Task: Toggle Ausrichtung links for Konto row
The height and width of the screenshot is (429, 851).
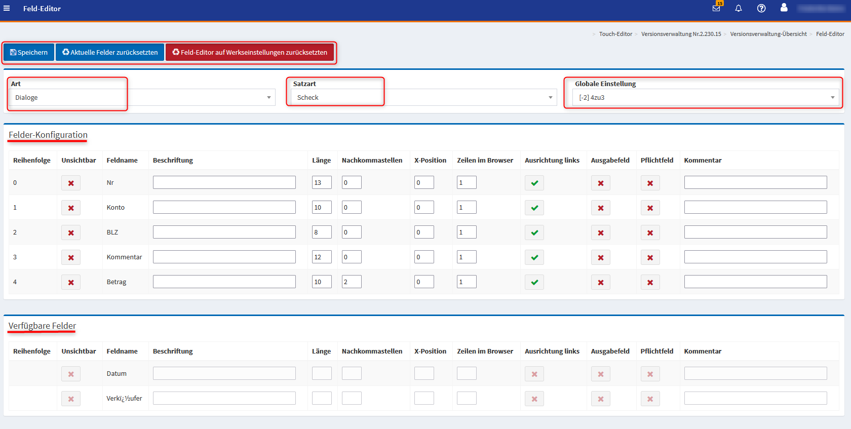Action: point(534,208)
